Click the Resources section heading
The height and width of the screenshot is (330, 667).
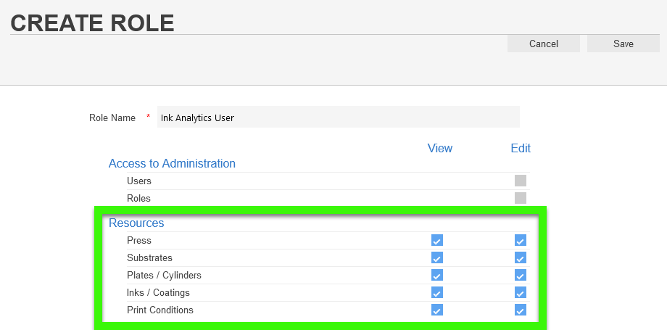136,223
